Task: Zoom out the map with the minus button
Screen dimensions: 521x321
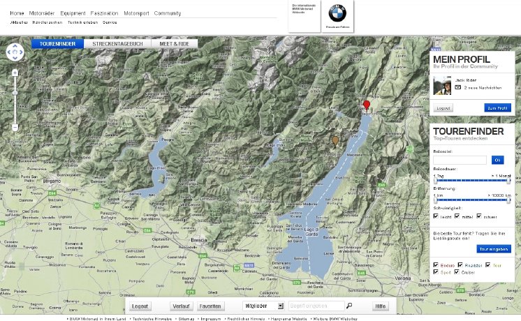Action: (15, 127)
